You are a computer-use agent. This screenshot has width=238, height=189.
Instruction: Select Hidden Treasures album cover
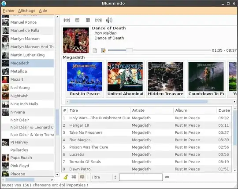[166, 77]
